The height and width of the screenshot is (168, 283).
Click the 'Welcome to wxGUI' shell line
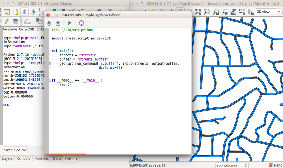(24, 29)
